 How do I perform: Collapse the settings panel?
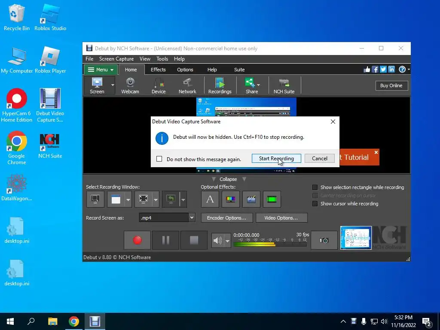click(x=228, y=179)
